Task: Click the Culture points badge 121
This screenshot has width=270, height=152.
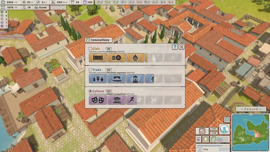Action: point(109,91)
